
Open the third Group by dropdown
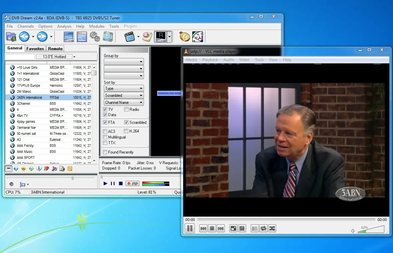tap(124, 76)
